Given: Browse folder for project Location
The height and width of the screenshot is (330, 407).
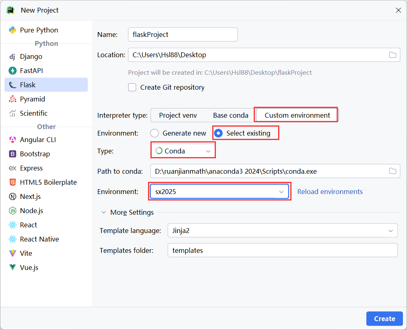Looking at the screenshot, I should (x=392, y=55).
